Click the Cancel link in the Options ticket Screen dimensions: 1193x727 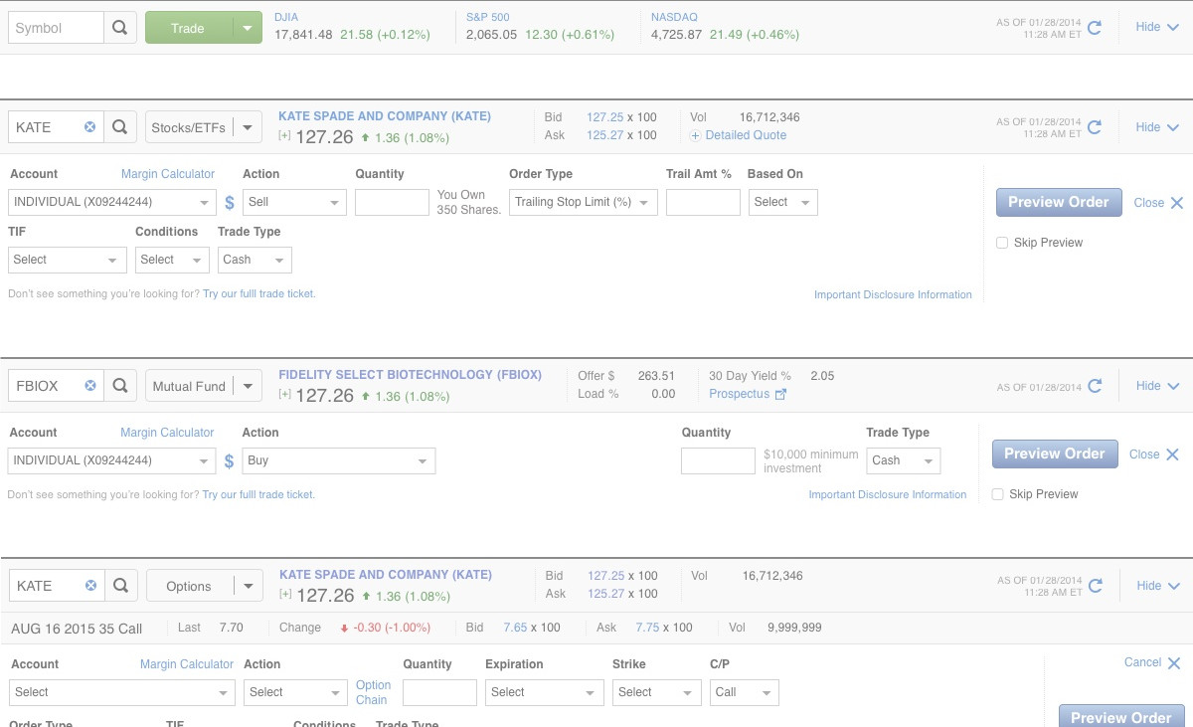click(x=1142, y=662)
